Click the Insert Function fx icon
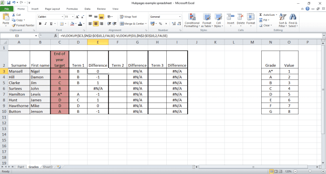 [55, 36]
